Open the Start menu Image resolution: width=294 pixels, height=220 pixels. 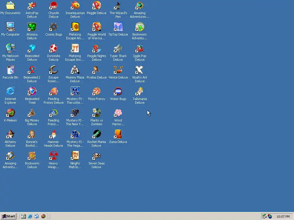pos(8,216)
